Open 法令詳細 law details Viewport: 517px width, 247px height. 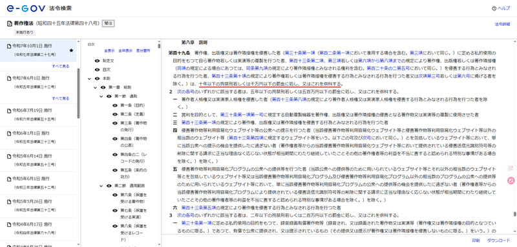503,25
